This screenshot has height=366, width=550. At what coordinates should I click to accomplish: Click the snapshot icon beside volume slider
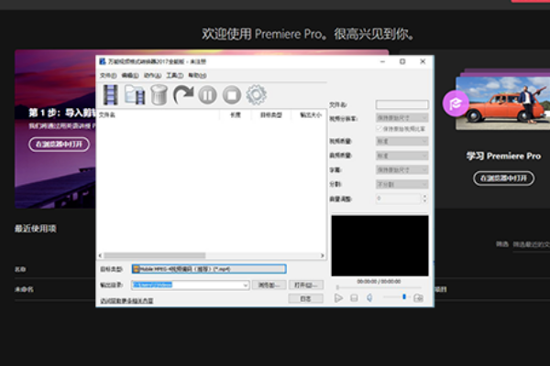point(418,298)
